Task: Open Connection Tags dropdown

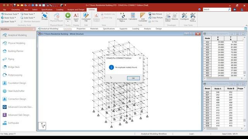Action: click(x=122, y=17)
